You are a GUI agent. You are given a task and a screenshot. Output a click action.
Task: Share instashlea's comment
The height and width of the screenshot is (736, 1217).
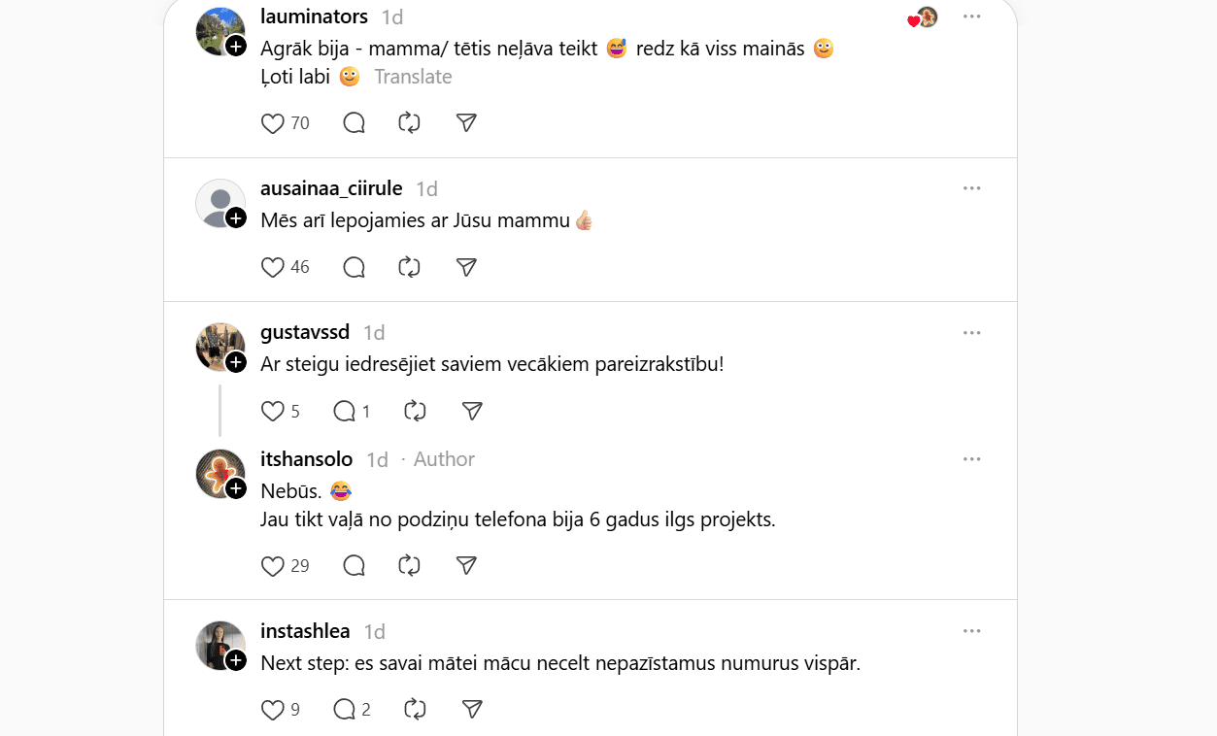tap(472, 710)
